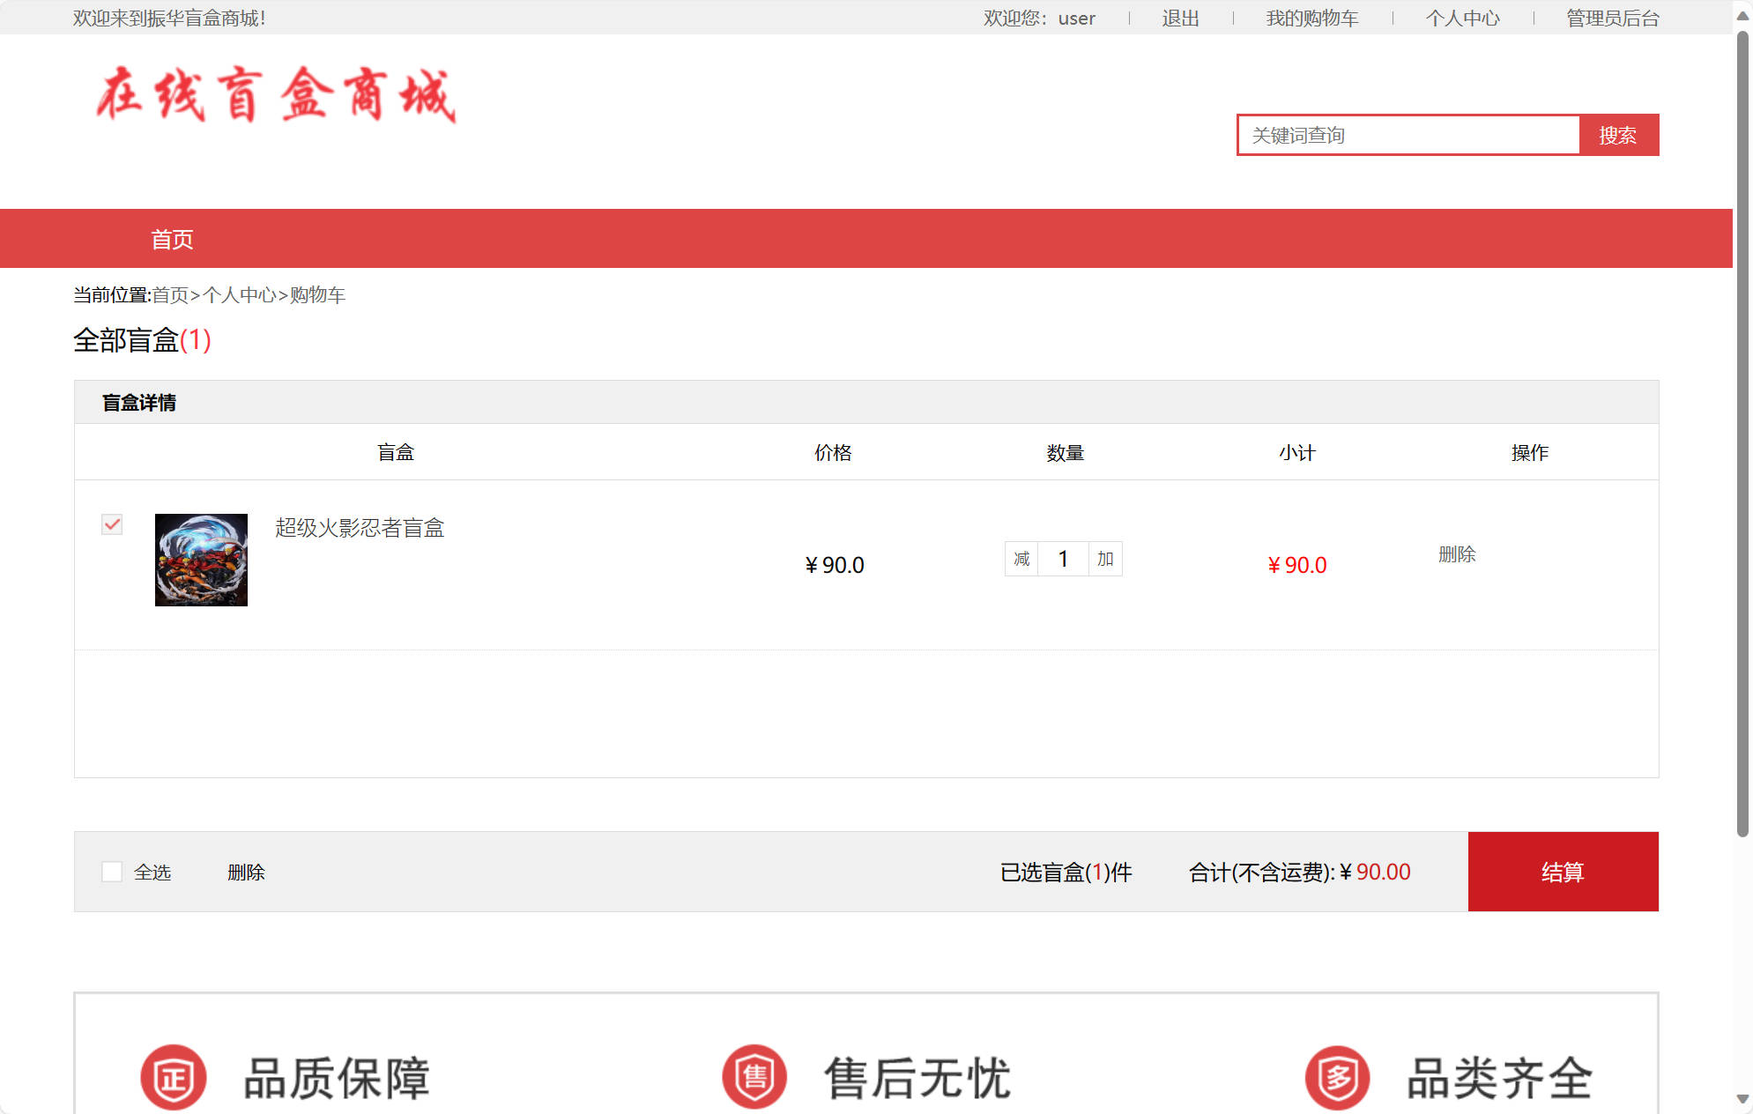Click 购物车 in the breadcrumb trail
1753x1114 pixels.
coord(317,295)
